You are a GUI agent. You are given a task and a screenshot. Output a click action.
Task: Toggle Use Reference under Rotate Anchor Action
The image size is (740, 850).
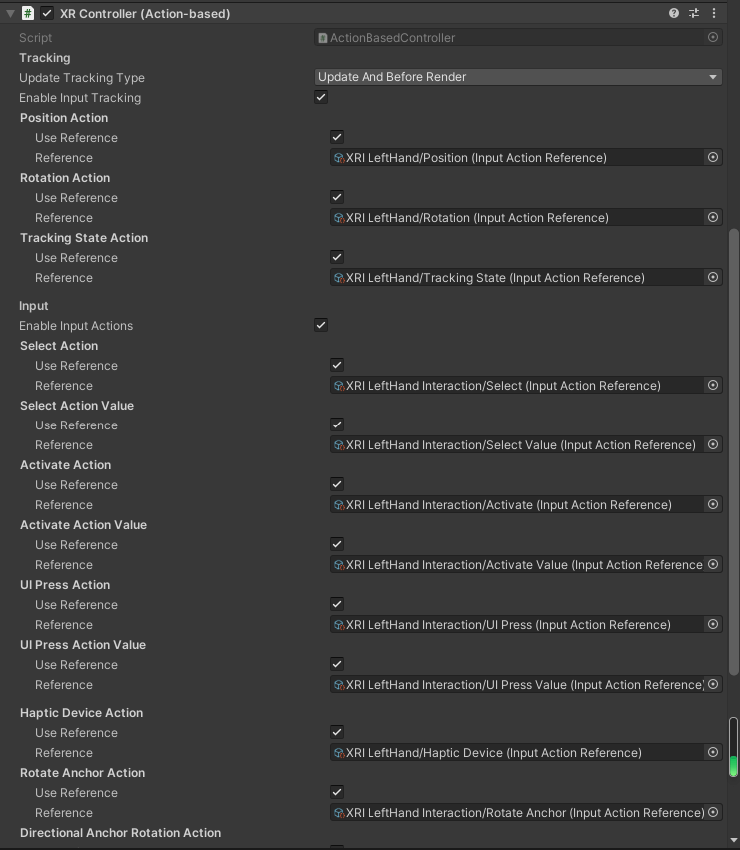(337, 792)
